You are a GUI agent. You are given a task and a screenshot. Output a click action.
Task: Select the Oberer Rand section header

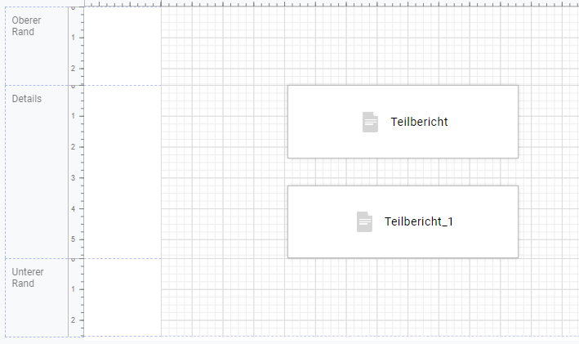pos(26,26)
